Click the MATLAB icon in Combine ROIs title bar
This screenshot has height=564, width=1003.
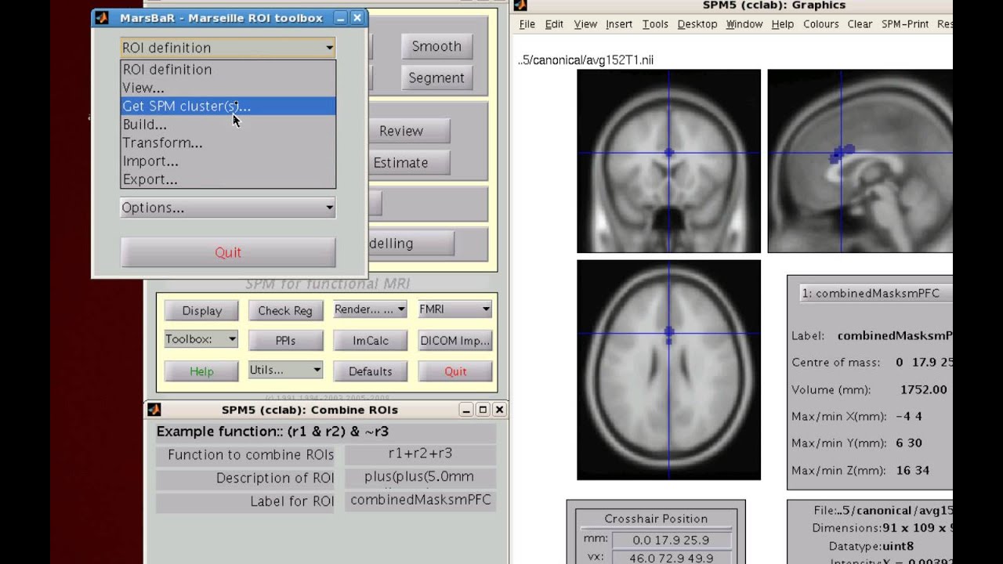point(154,410)
